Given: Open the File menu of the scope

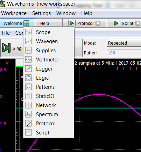Looking at the screenshot, I should point(6,33).
